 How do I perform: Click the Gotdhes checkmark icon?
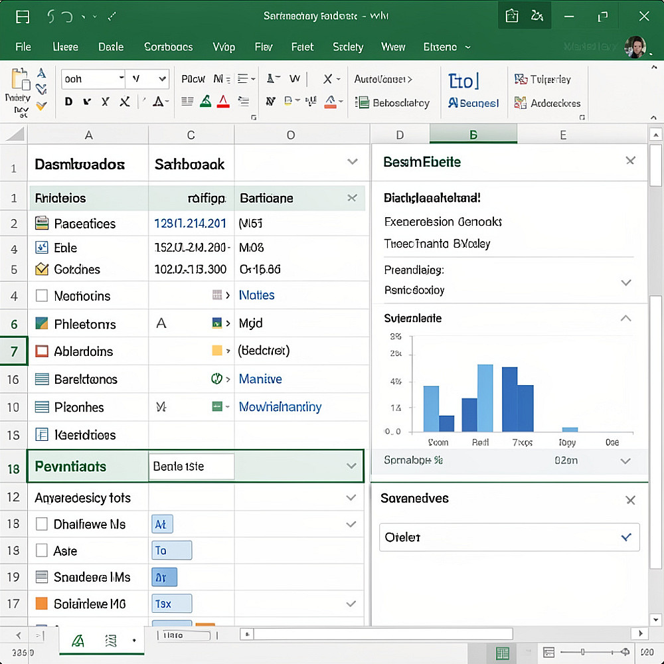(41, 269)
